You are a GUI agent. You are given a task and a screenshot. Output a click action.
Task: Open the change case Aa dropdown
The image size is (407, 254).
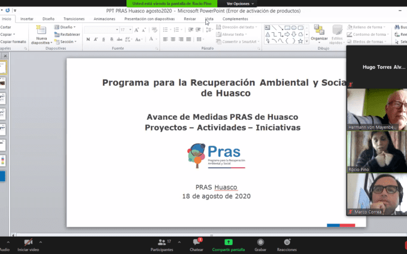point(139,39)
